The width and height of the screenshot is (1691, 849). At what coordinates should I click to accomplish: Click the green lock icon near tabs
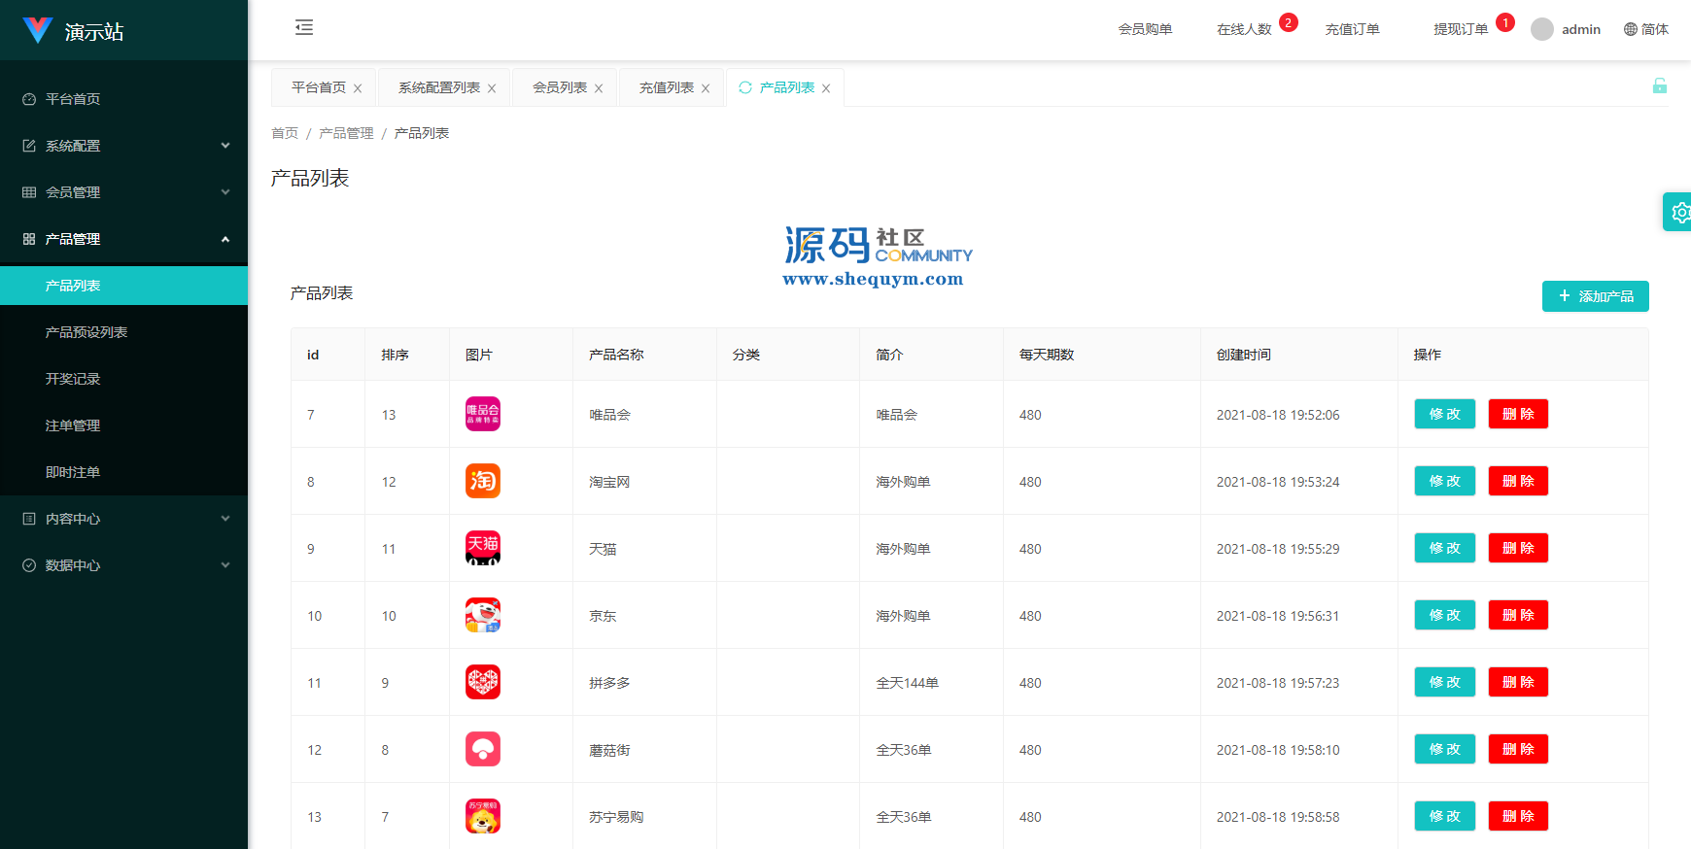pos(1659,86)
